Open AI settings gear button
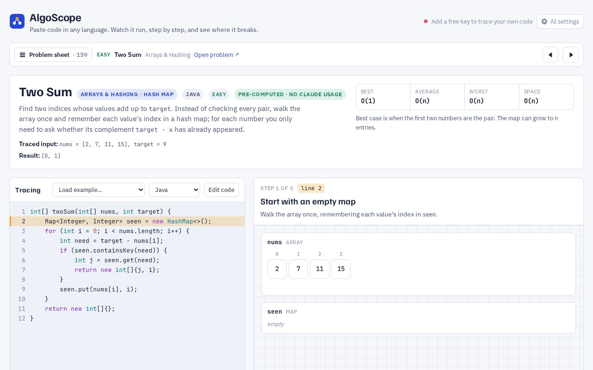Image resolution: width=593 pixels, height=370 pixels. click(x=560, y=21)
